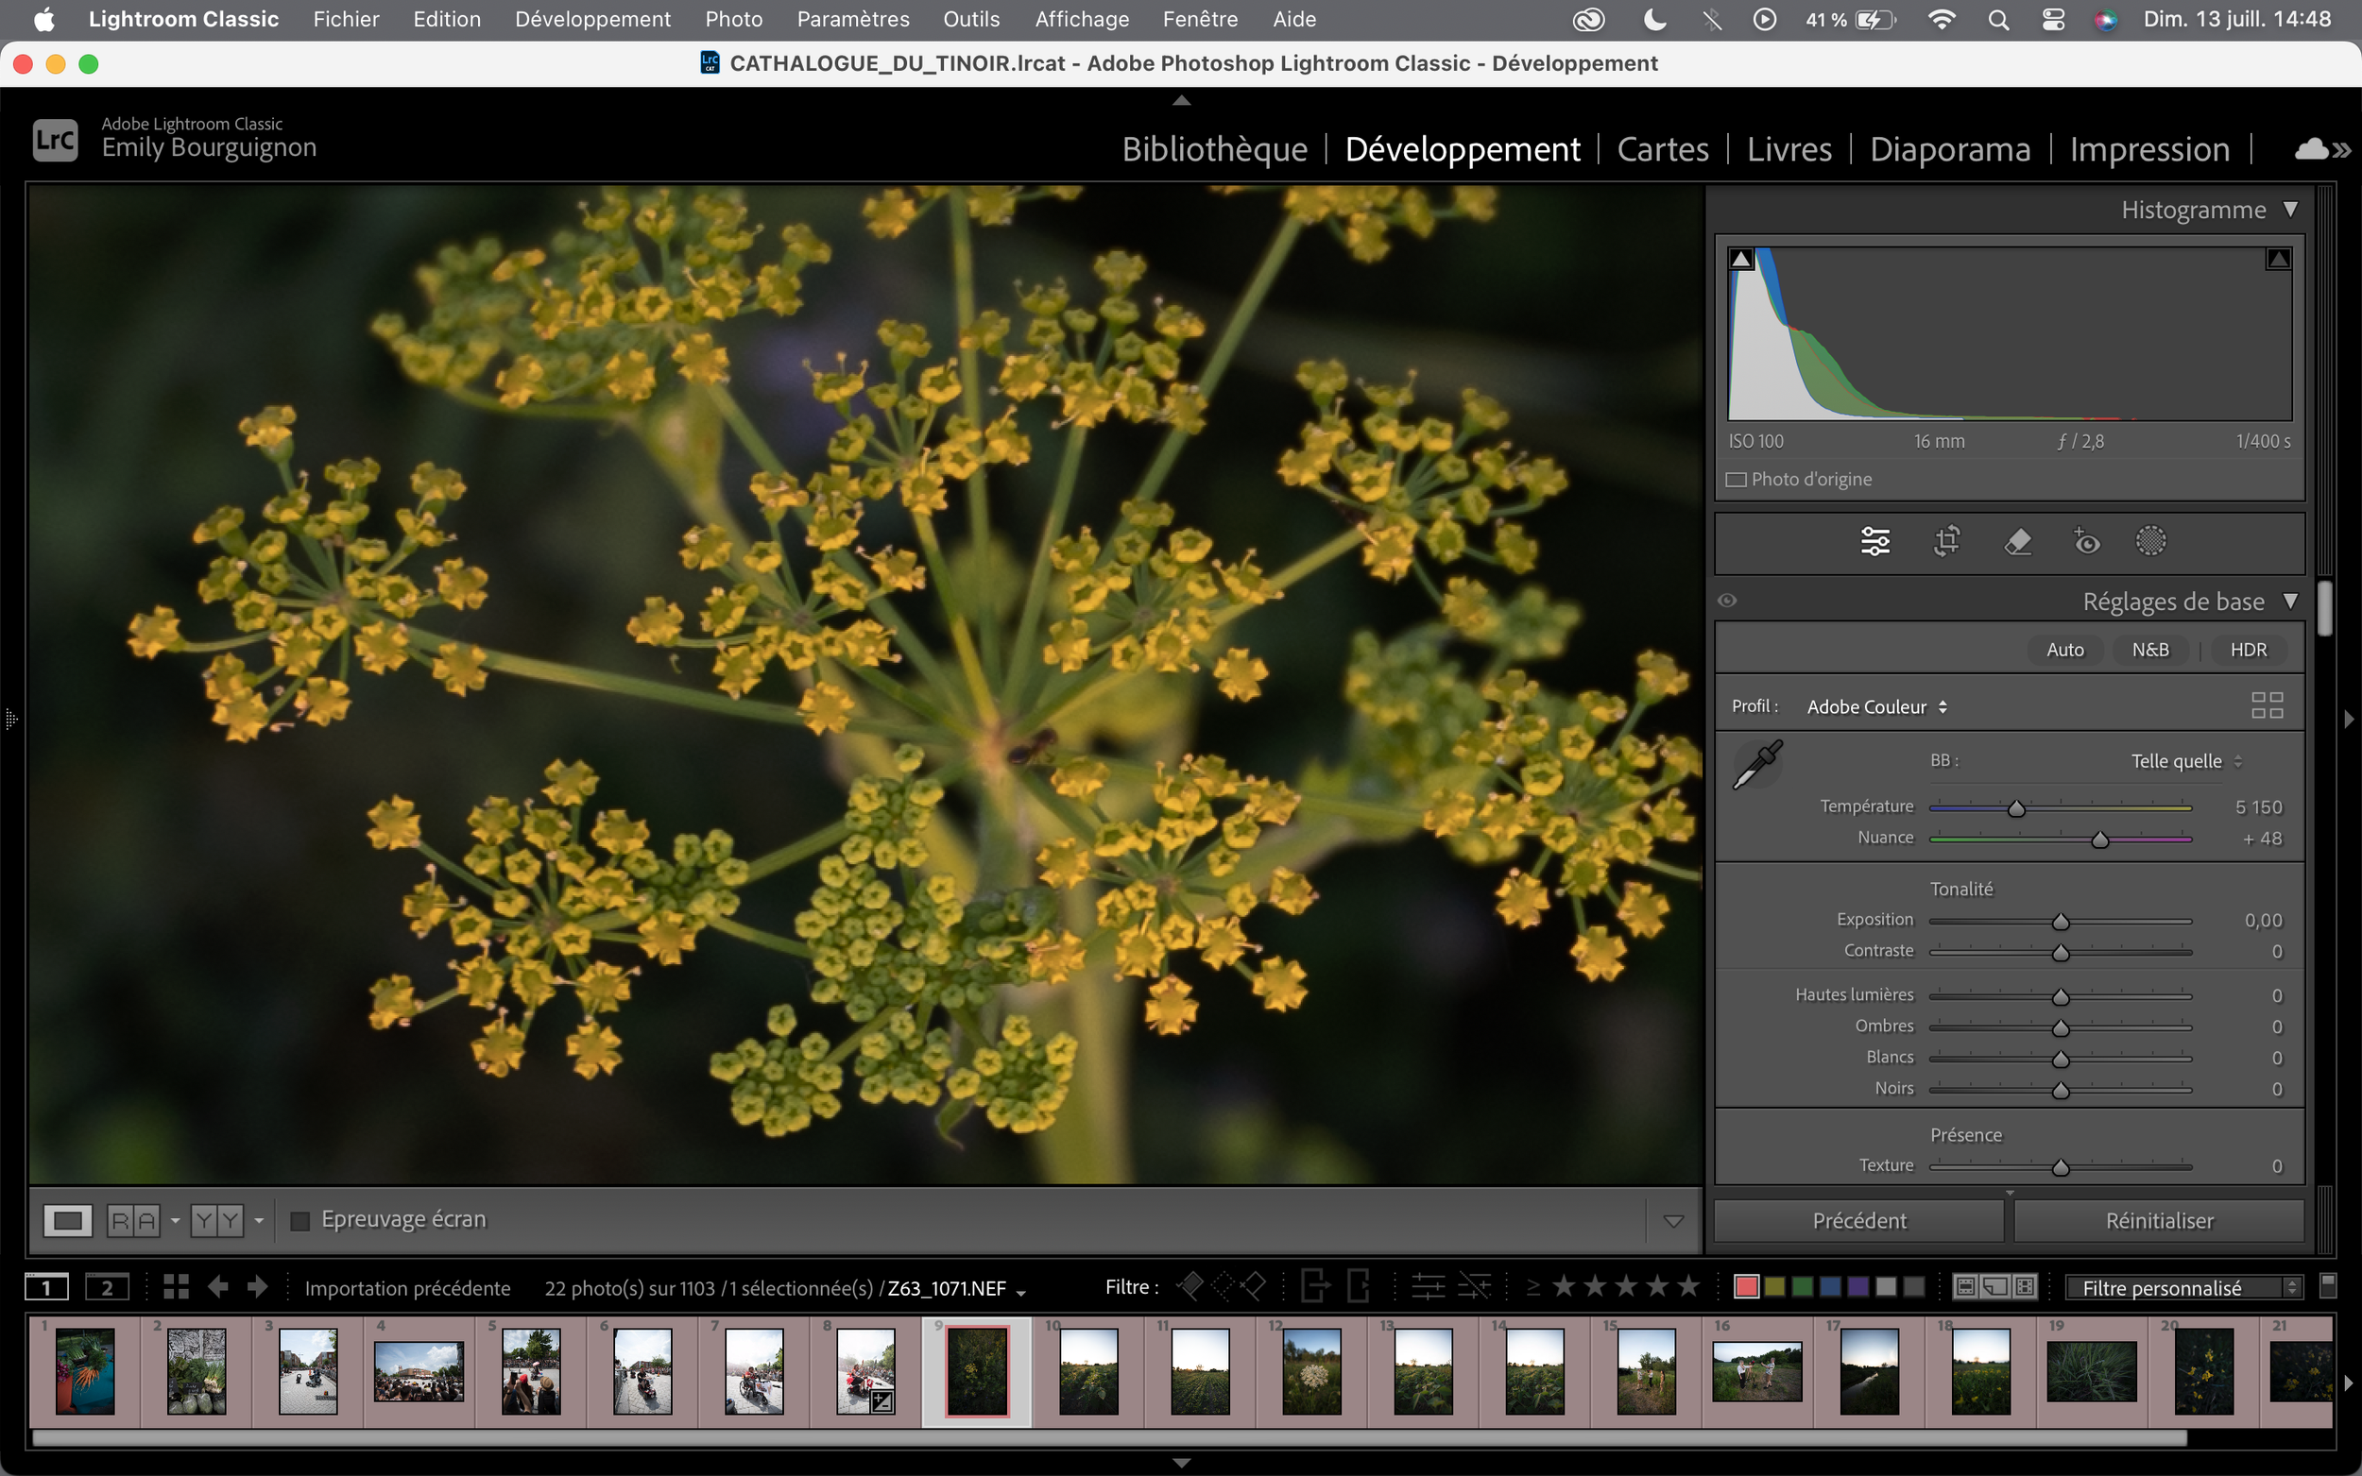Open the Paramètres menu

pos(852,19)
